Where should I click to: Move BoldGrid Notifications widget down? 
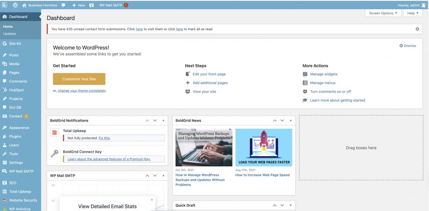click(x=155, y=120)
